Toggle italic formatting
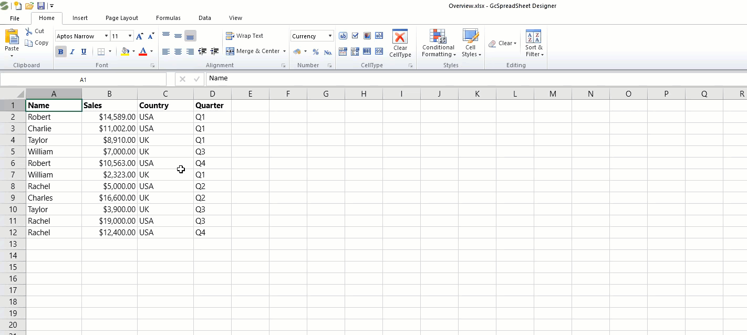Viewport: 747px width, 335px height. tap(72, 51)
